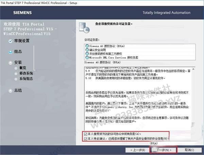204x155 pixels.
Task: Click the SIEMENS logo in header
Action: 22,13
